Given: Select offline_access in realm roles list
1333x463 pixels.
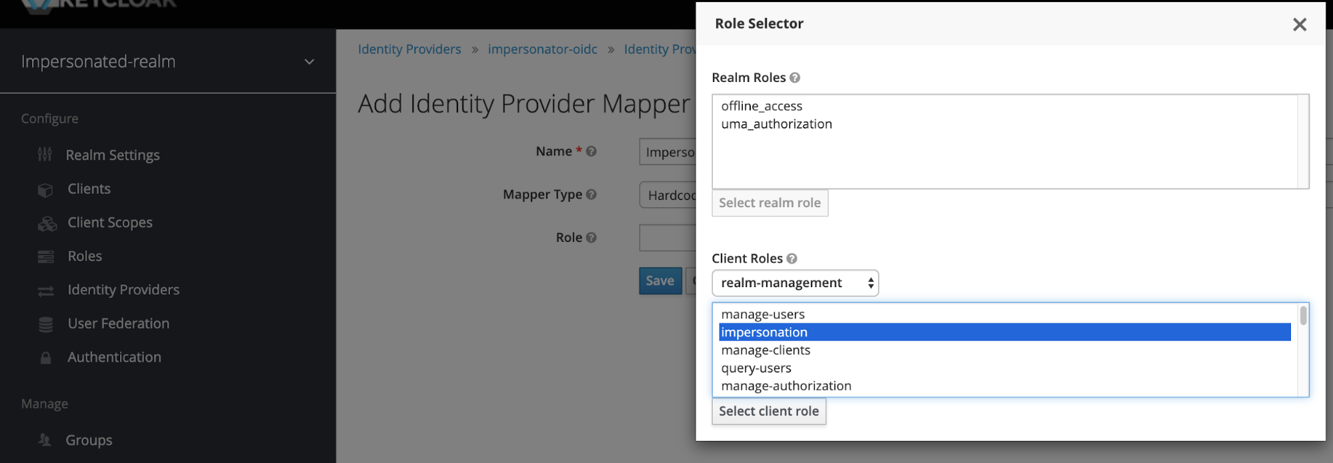Looking at the screenshot, I should [x=762, y=106].
